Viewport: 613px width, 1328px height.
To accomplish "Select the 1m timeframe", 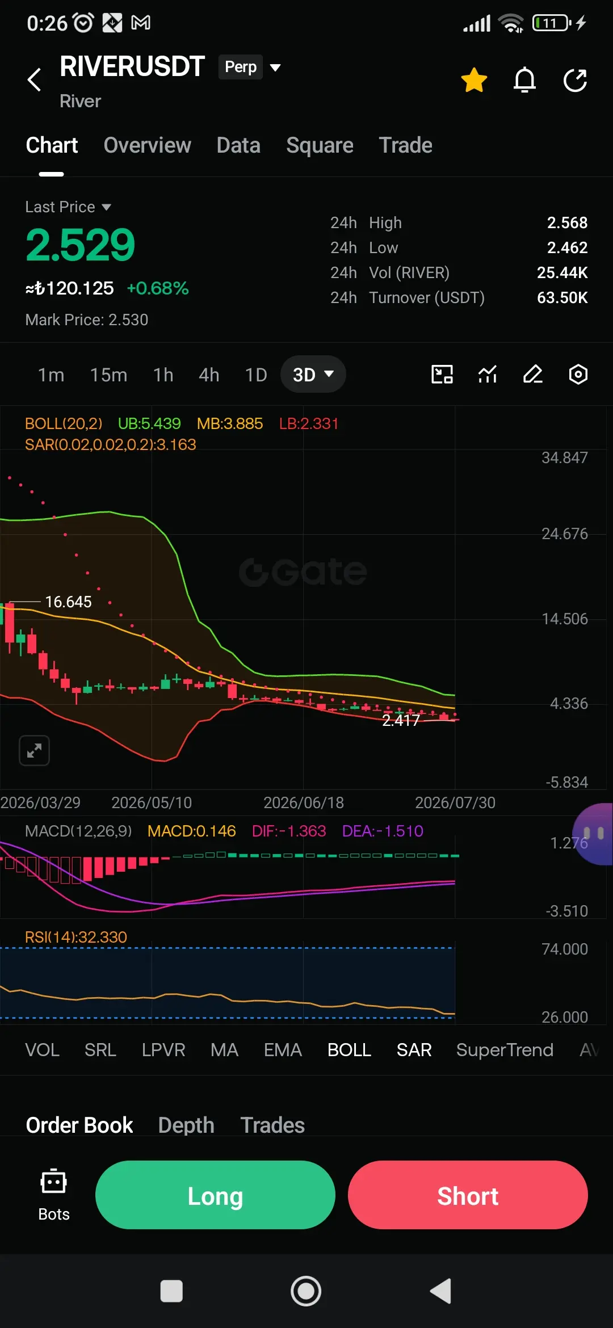I will (51, 375).
